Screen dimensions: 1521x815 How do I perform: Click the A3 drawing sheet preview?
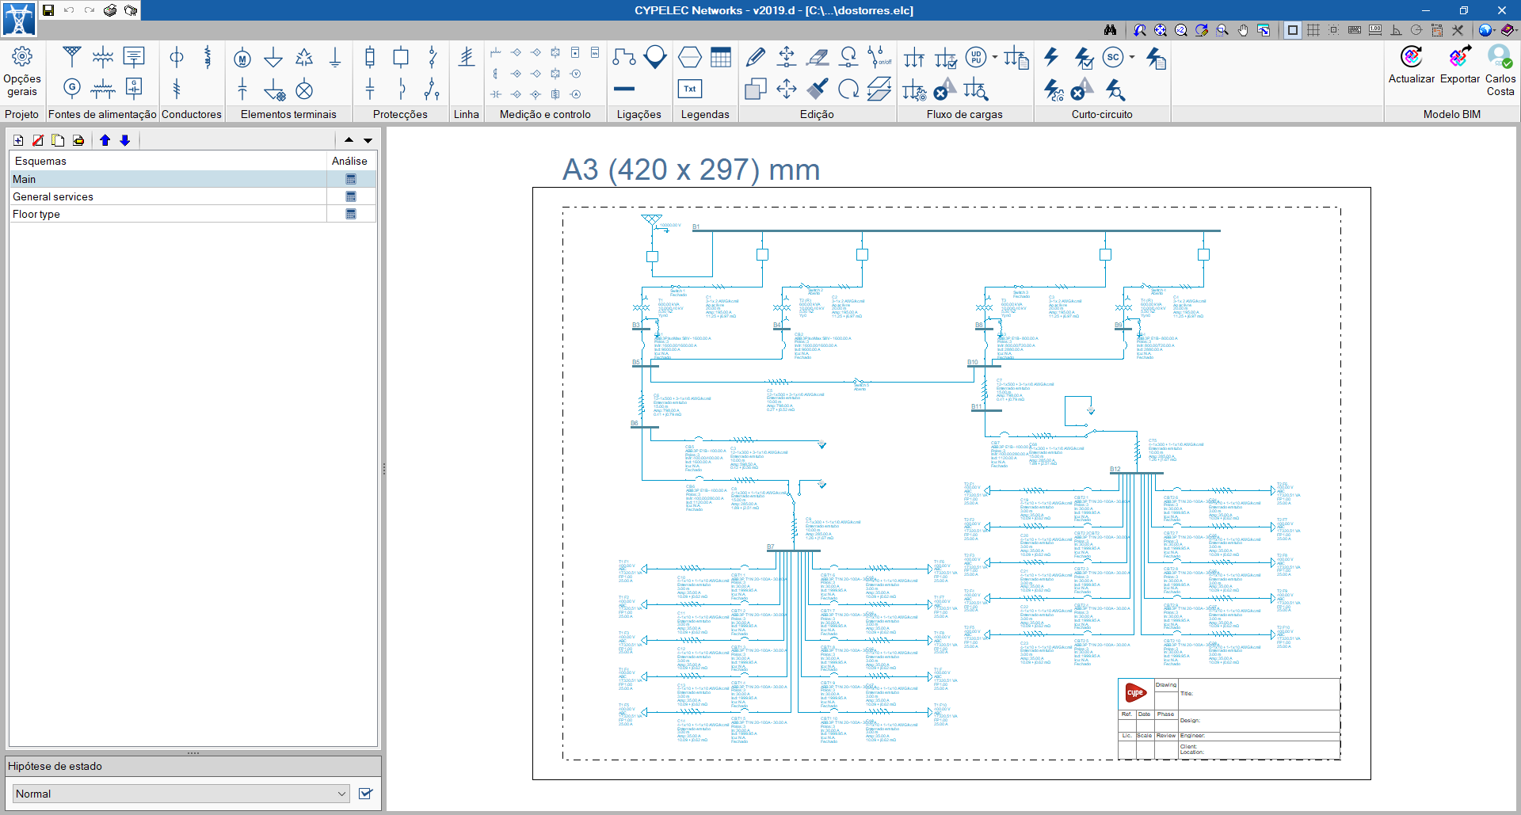951,483
